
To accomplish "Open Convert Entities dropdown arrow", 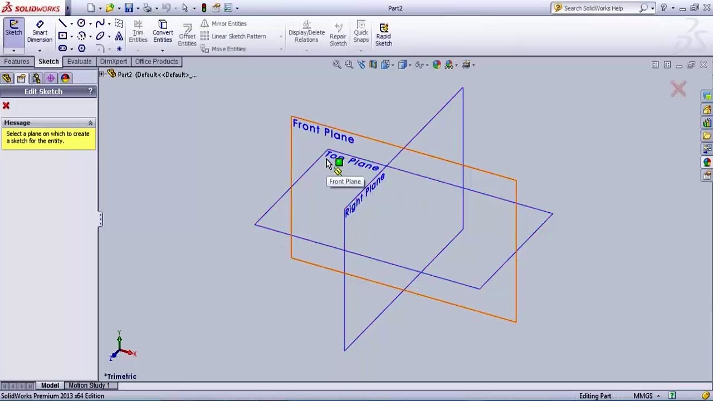I will click(163, 51).
